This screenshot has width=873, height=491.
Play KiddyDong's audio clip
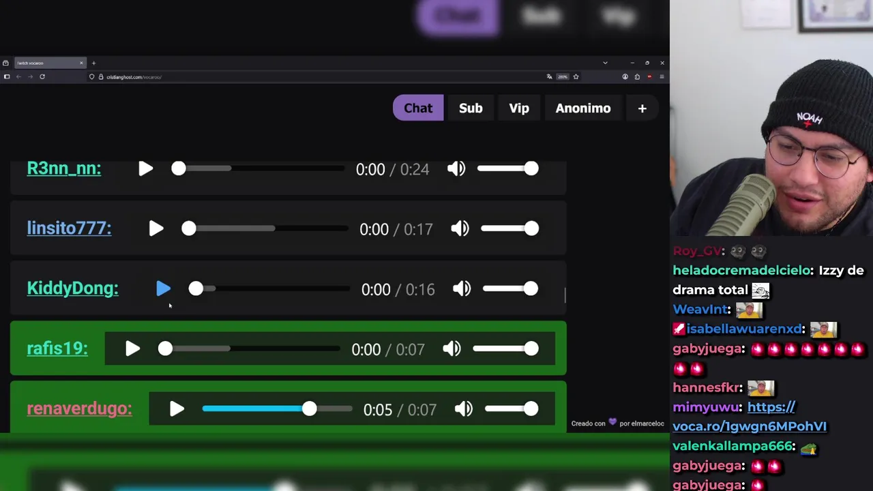click(x=164, y=289)
